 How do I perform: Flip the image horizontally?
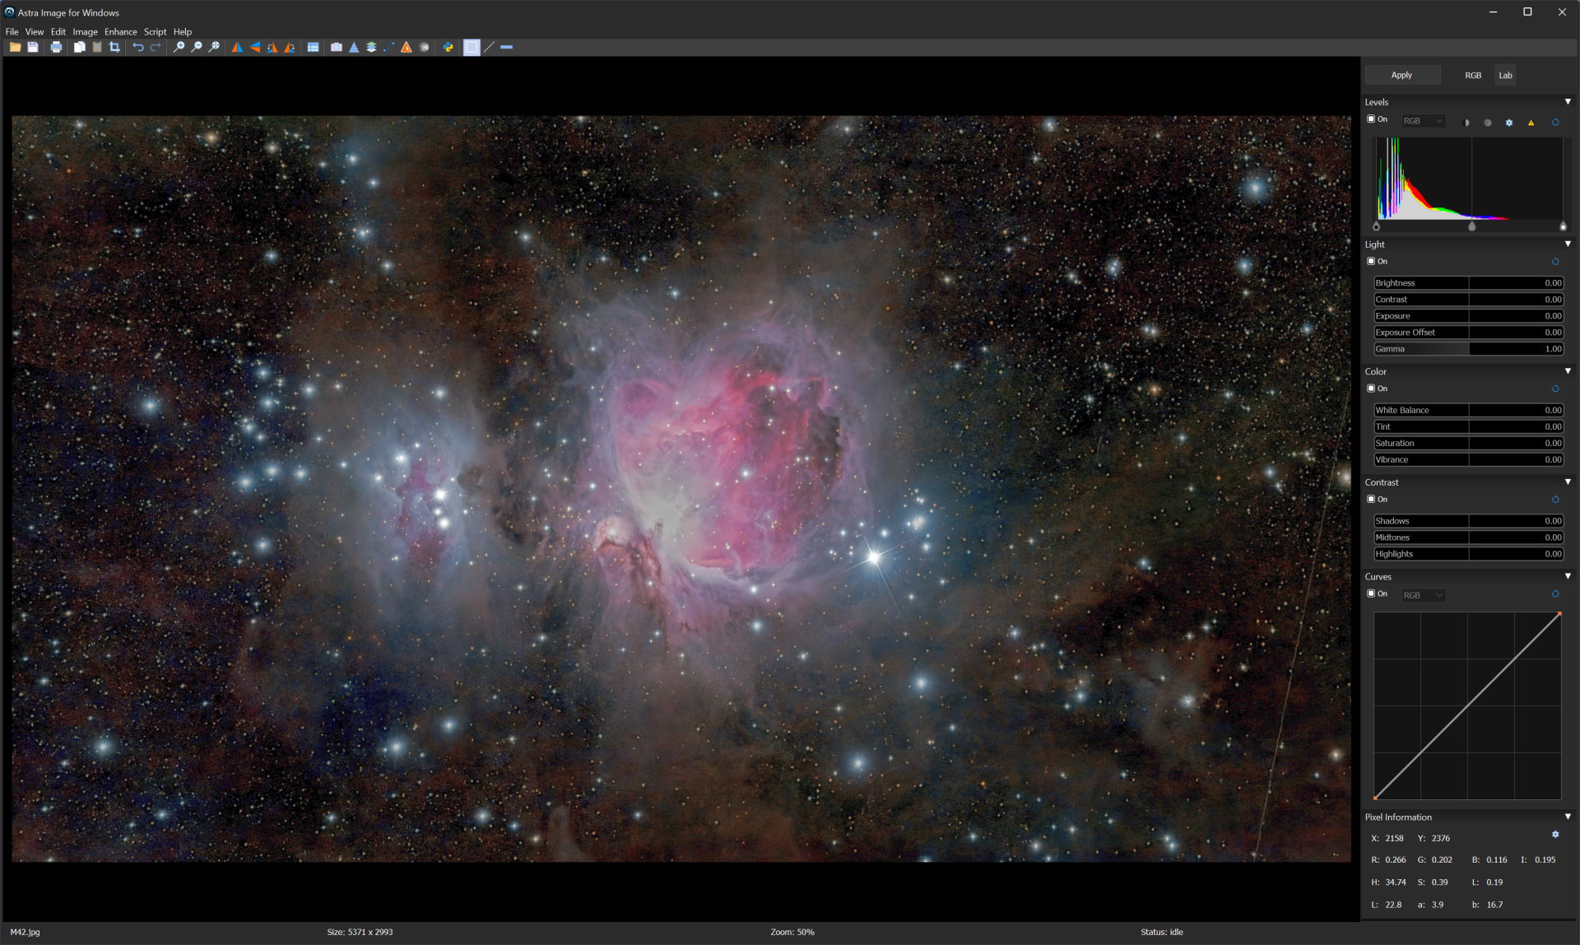[x=237, y=47]
